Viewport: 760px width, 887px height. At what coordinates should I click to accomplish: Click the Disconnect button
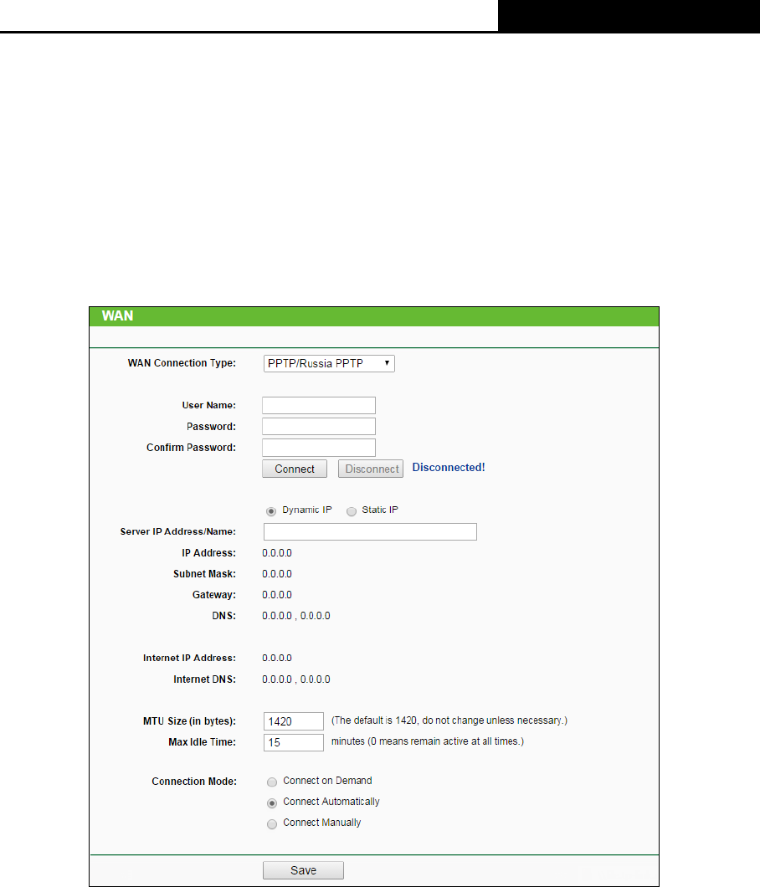click(371, 469)
